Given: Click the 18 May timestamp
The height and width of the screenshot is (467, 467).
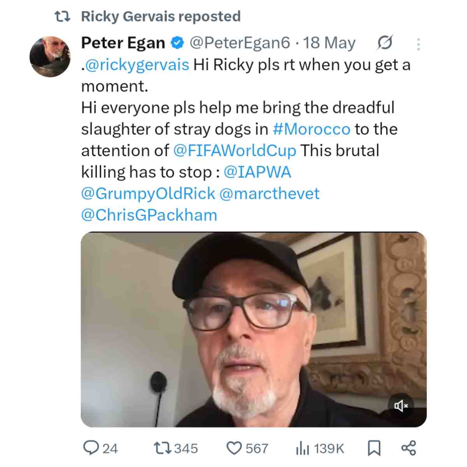Looking at the screenshot, I should pyautogui.click(x=329, y=43).
